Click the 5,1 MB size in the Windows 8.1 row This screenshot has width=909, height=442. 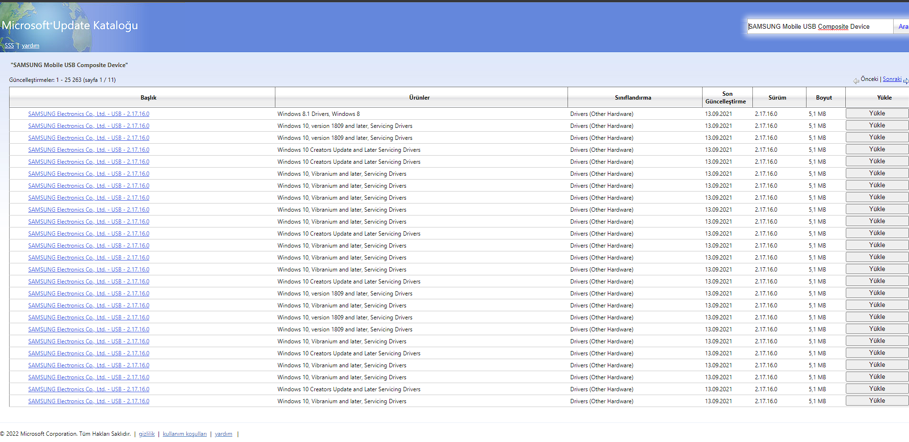(x=817, y=114)
